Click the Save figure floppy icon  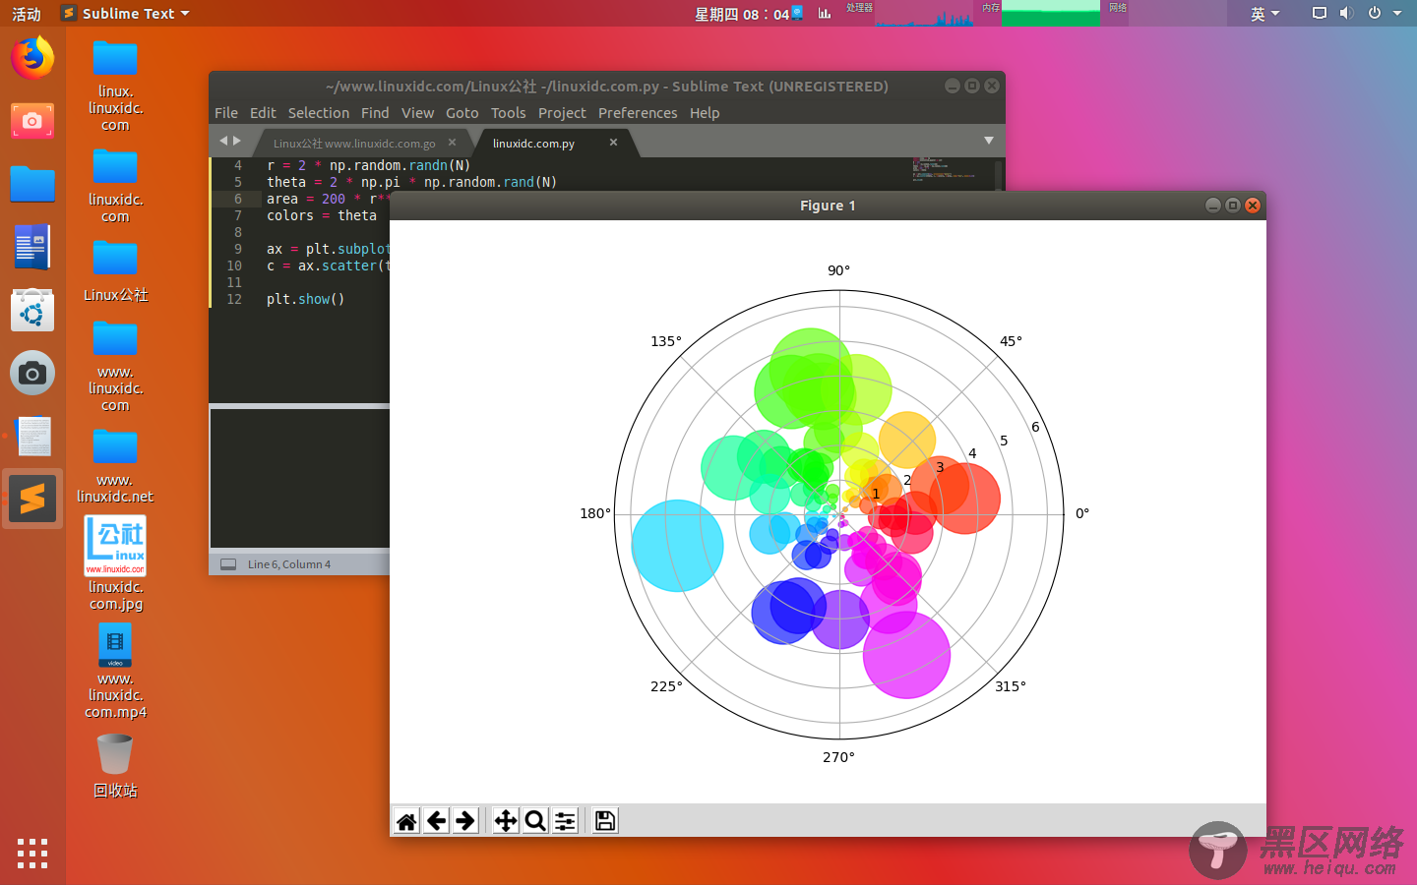click(x=605, y=820)
